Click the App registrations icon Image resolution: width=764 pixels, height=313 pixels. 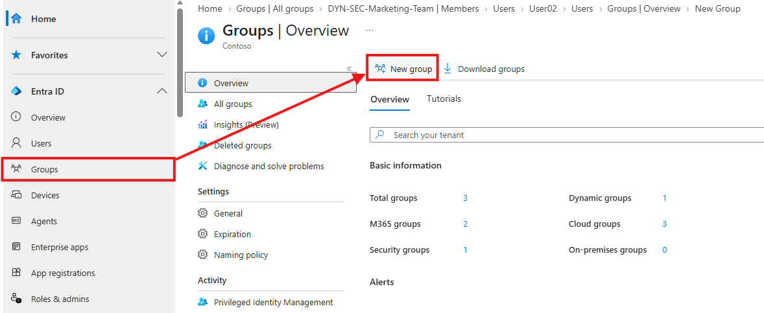click(16, 273)
